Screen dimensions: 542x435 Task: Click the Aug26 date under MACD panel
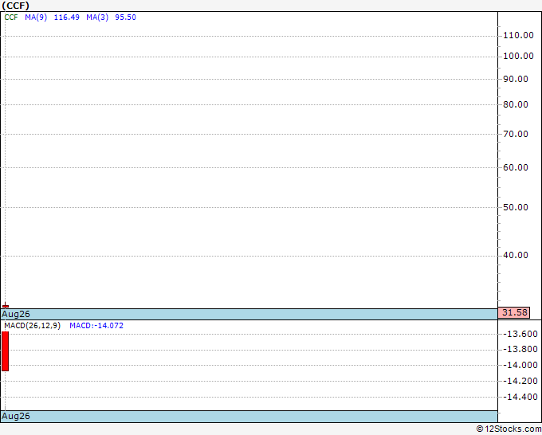point(16,416)
